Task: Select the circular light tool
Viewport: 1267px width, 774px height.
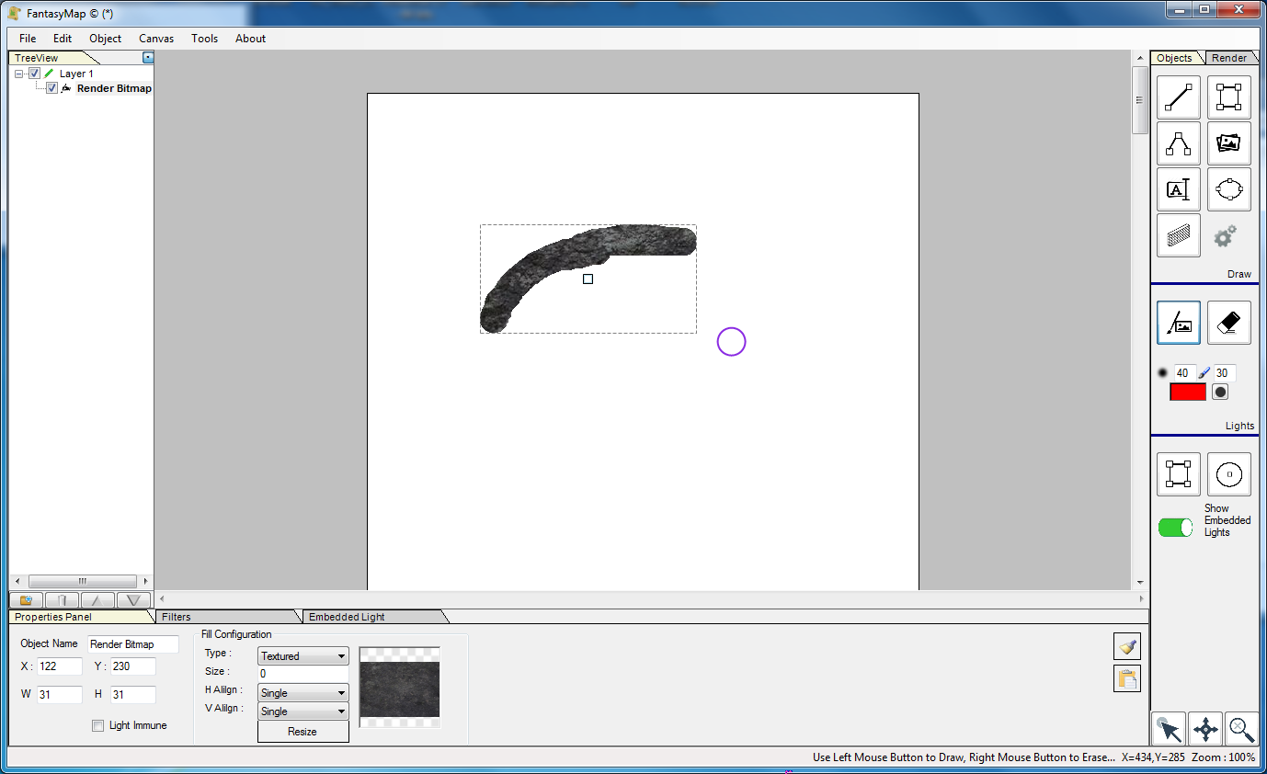Action: tap(1229, 474)
